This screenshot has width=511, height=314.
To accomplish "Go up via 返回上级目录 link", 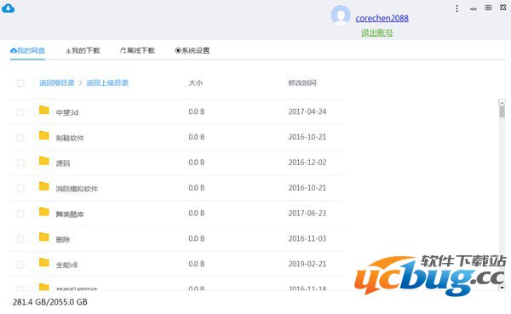I will 107,83.
